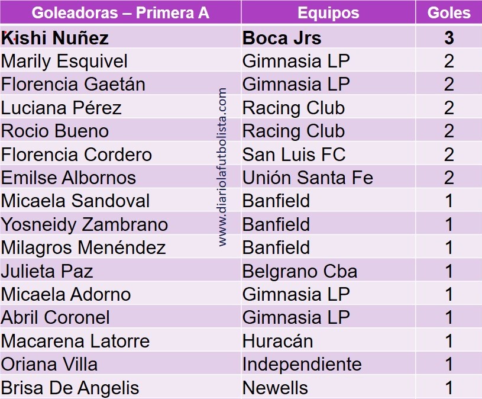
Task: Click the Boca Jrs team cell
Action: (x=282, y=38)
